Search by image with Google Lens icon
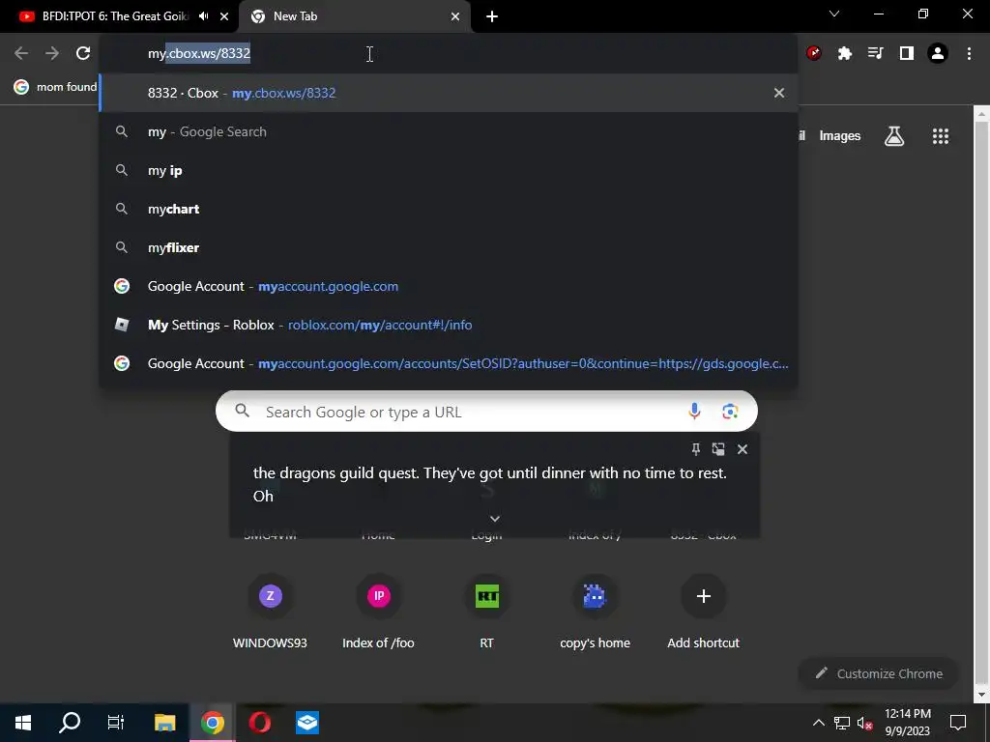990x742 pixels. click(730, 412)
